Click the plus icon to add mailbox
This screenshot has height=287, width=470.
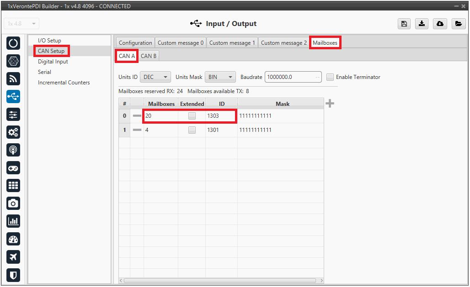(x=330, y=104)
